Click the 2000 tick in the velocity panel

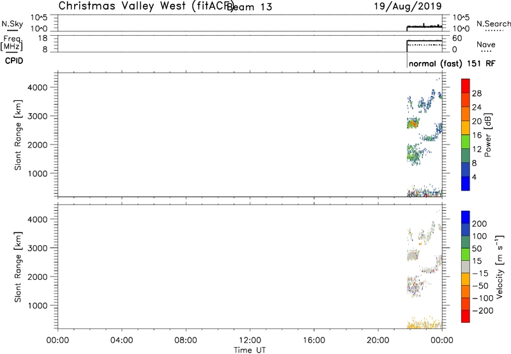coord(38,277)
